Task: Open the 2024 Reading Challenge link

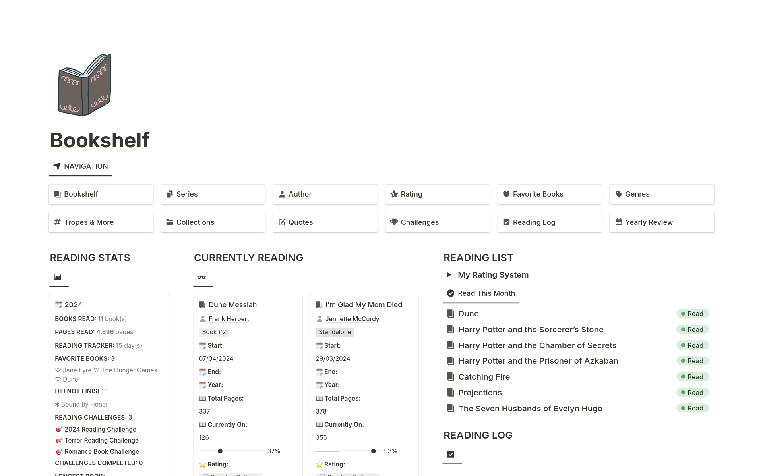Action: [x=100, y=429]
